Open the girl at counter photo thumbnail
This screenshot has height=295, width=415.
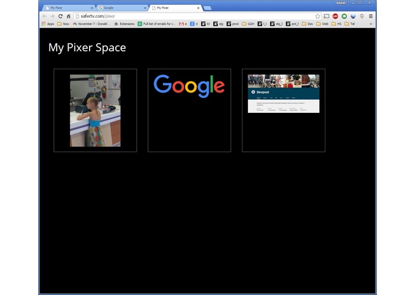coord(96,110)
